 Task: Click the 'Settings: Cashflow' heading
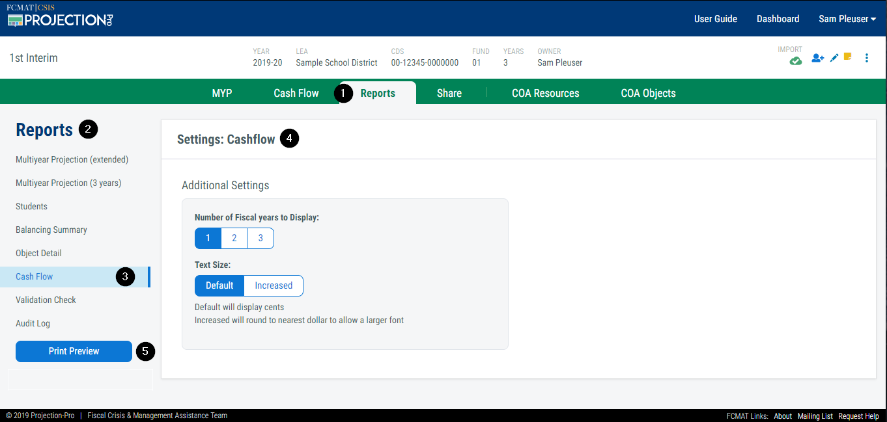(226, 139)
